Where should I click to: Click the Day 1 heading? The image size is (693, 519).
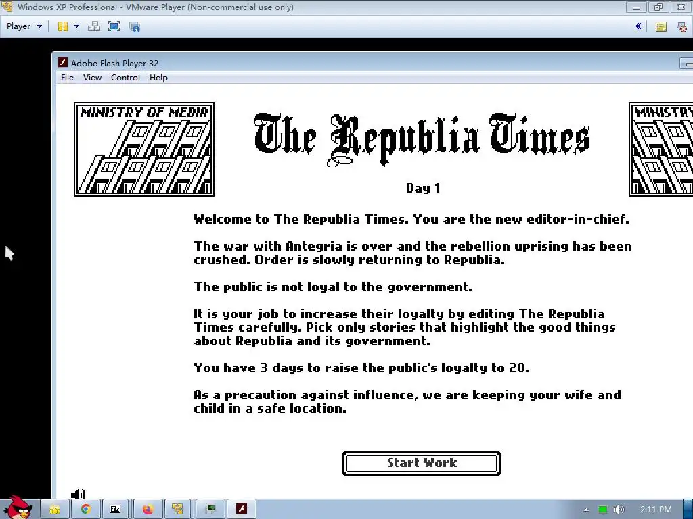[x=423, y=188]
